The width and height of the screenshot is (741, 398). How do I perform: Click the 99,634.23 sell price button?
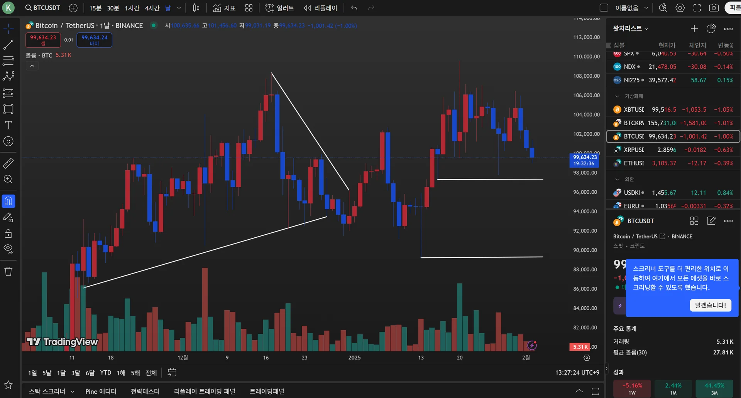pos(43,40)
